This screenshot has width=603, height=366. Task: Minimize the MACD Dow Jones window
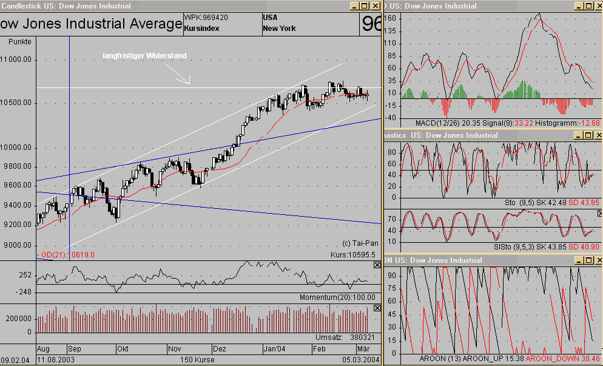point(579,6)
